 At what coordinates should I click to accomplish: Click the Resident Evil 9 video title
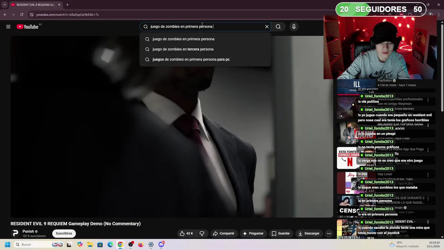[x=76, y=224]
